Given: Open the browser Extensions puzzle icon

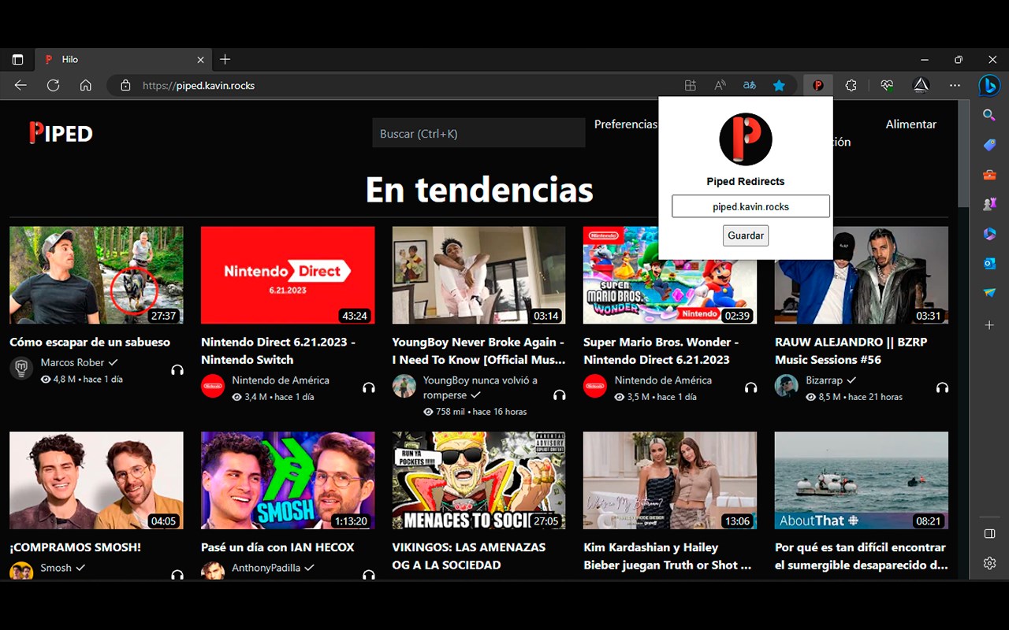Looking at the screenshot, I should click(x=851, y=85).
